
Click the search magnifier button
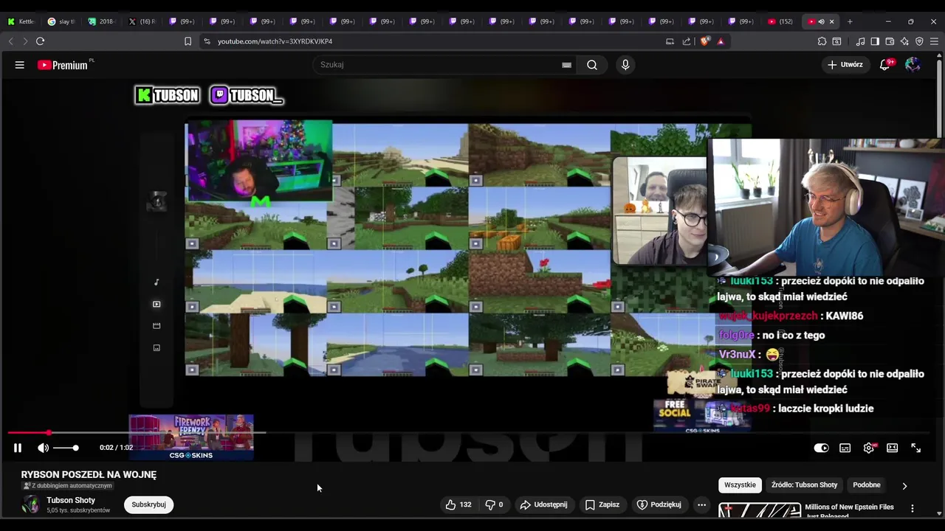tap(592, 65)
